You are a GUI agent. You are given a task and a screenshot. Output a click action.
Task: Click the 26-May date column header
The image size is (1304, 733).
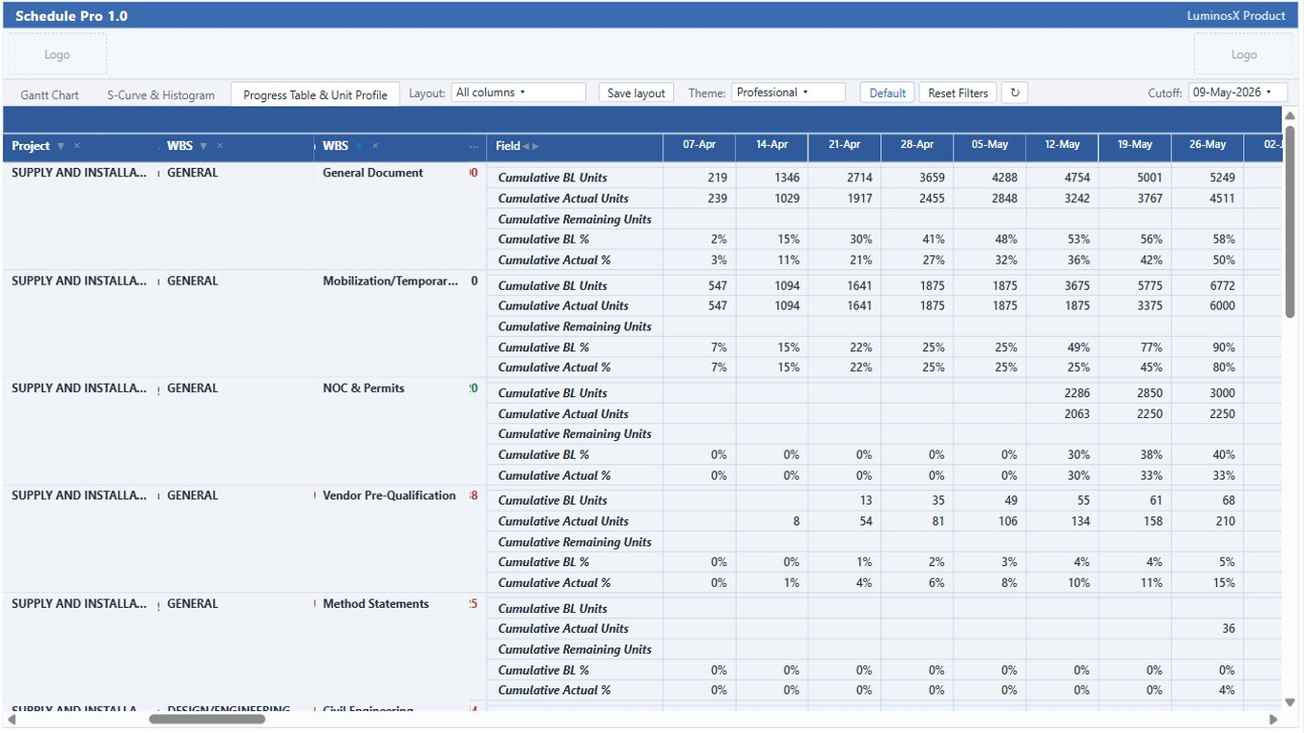(1207, 145)
